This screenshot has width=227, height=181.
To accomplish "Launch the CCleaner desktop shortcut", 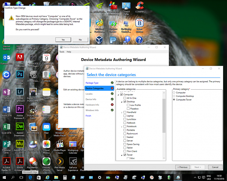I will tap(140, 6).
